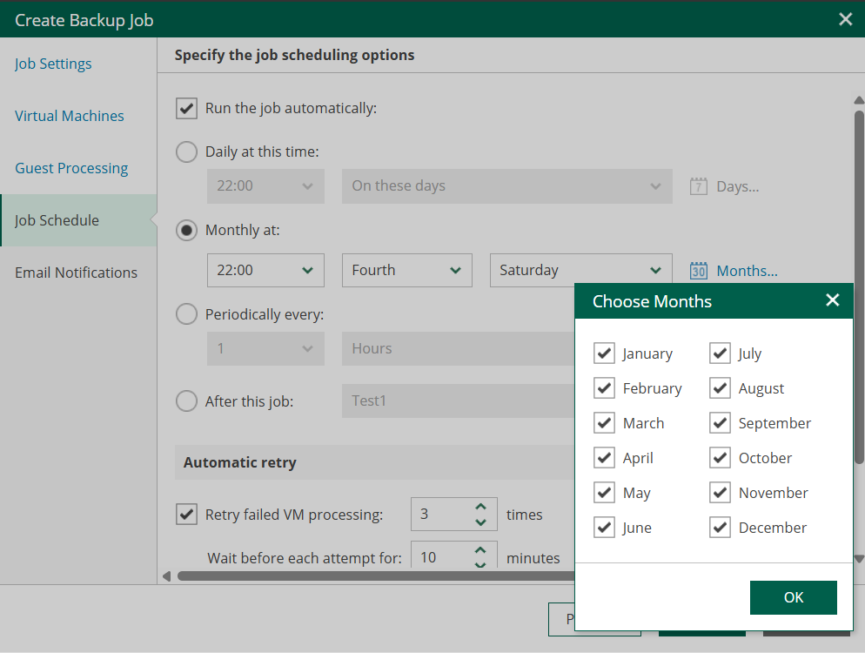Uncheck the August month checkbox
The height and width of the screenshot is (653, 865).
(x=720, y=388)
